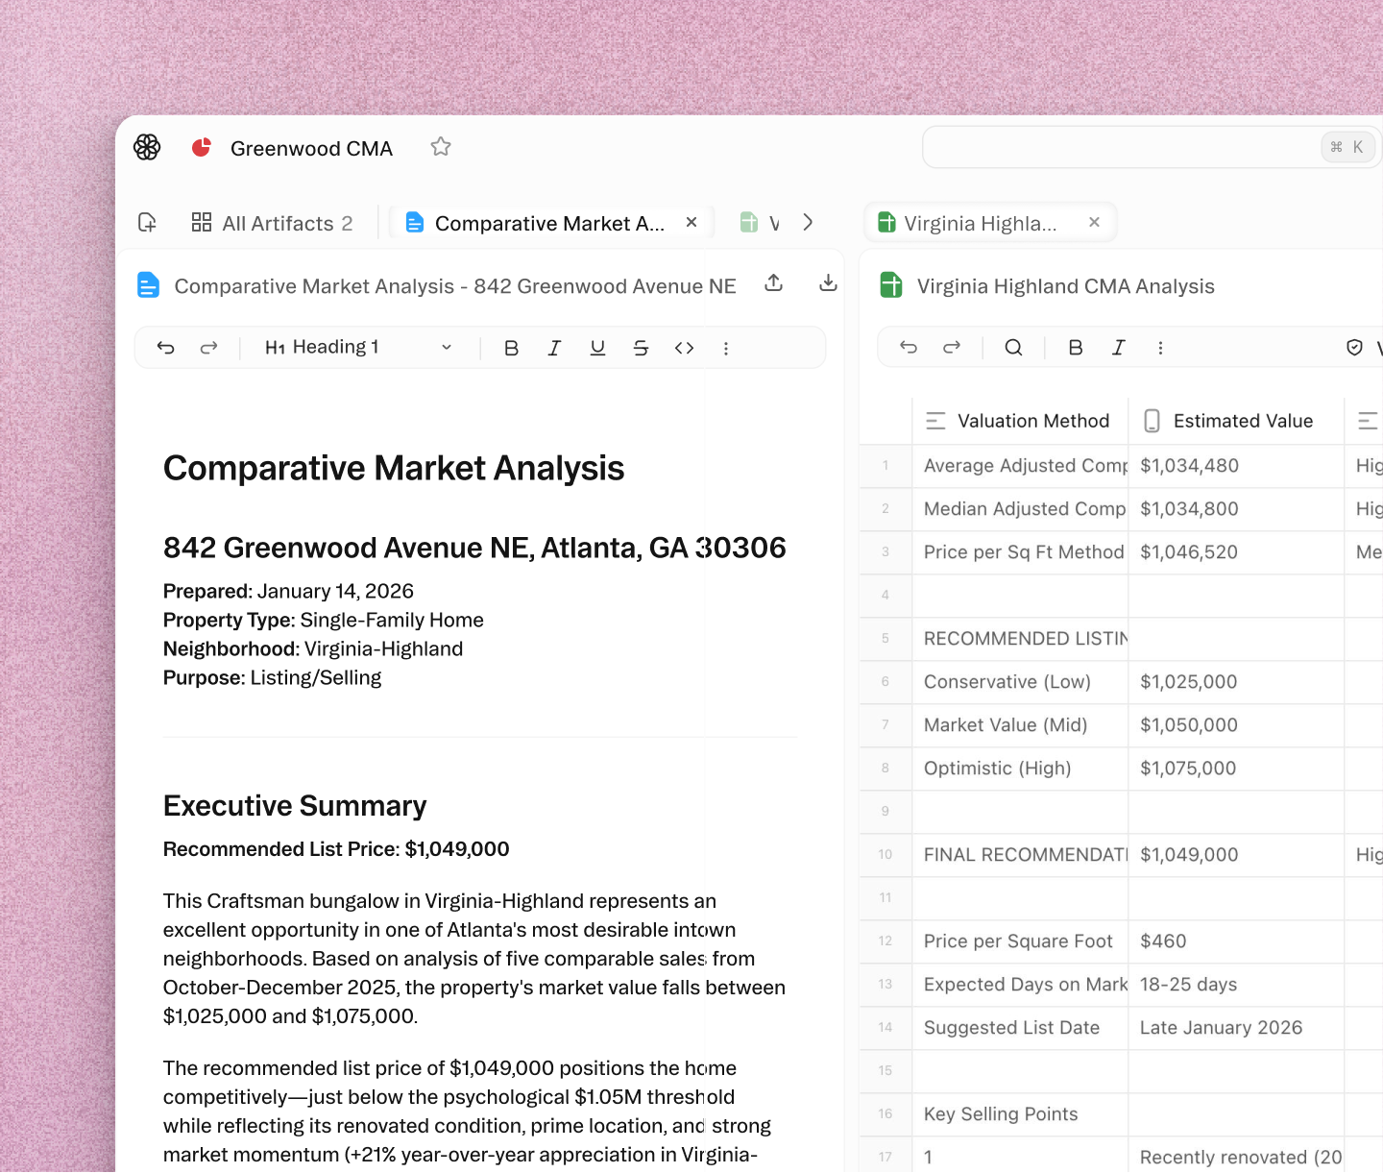The width and height of the screenshot is (1383, 1173).
Task: Search within the spreadsheet
Action: (x=1013, y=348)
